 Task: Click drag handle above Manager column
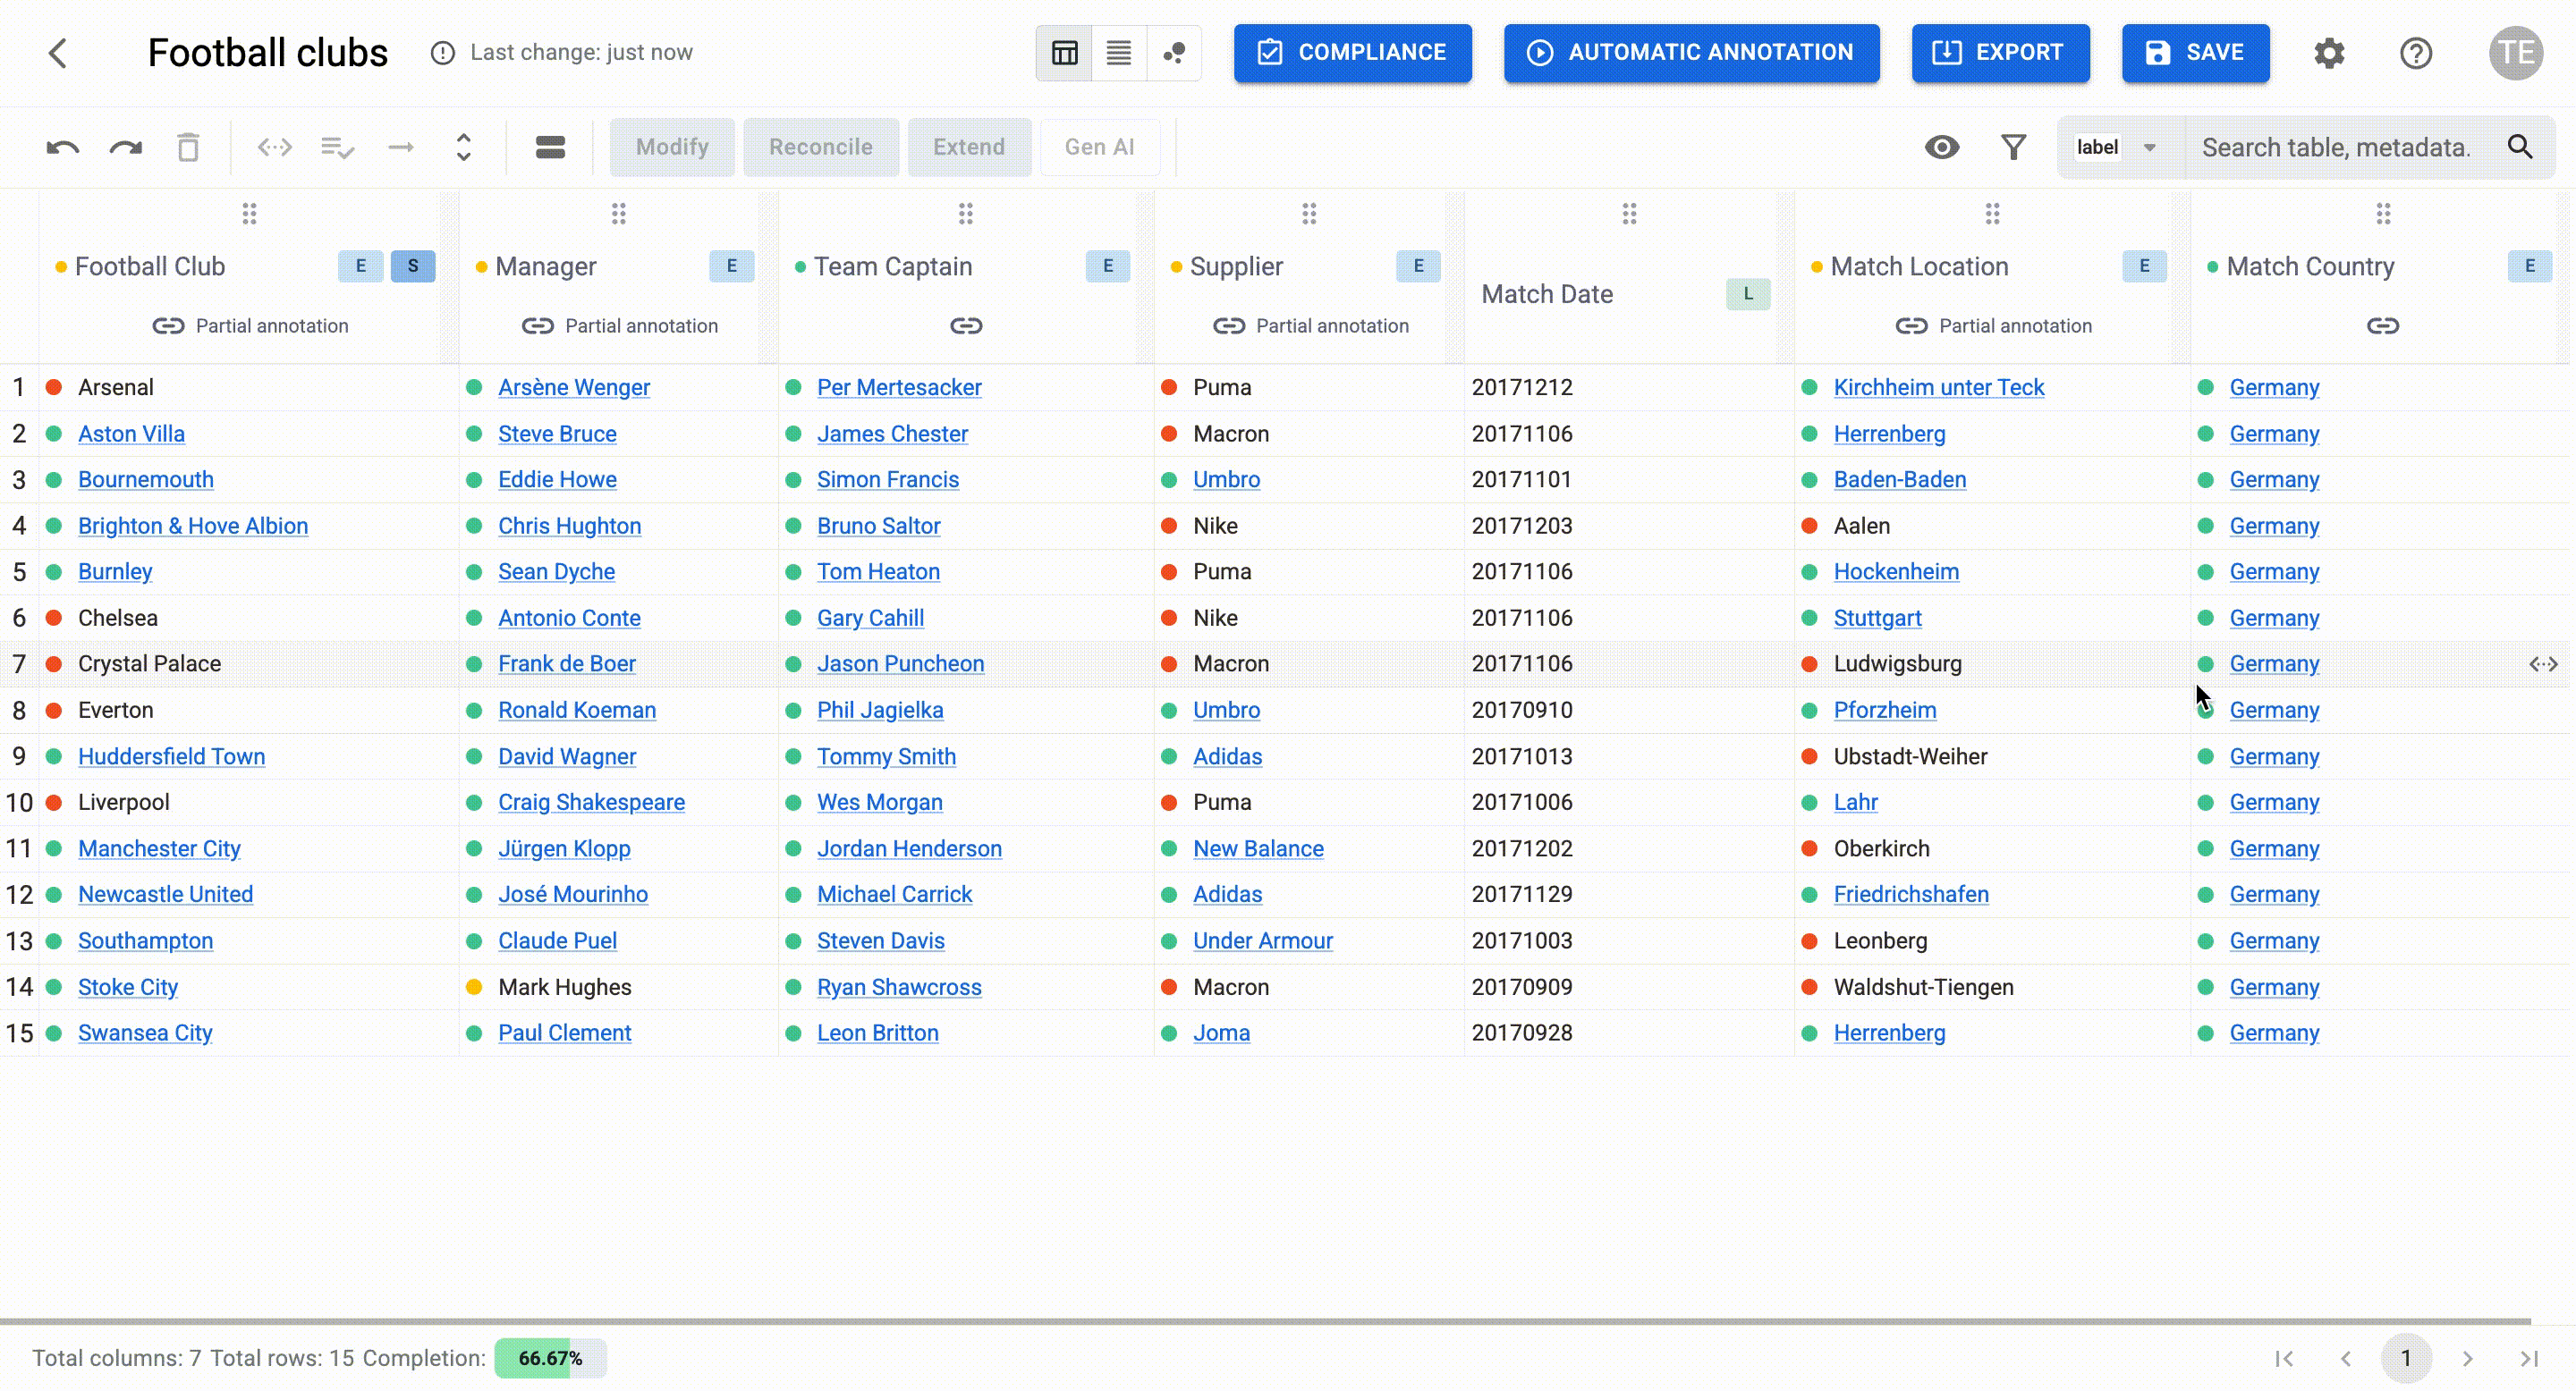point(619,214)
